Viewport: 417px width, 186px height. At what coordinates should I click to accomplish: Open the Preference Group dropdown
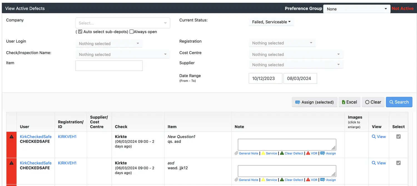357,9
